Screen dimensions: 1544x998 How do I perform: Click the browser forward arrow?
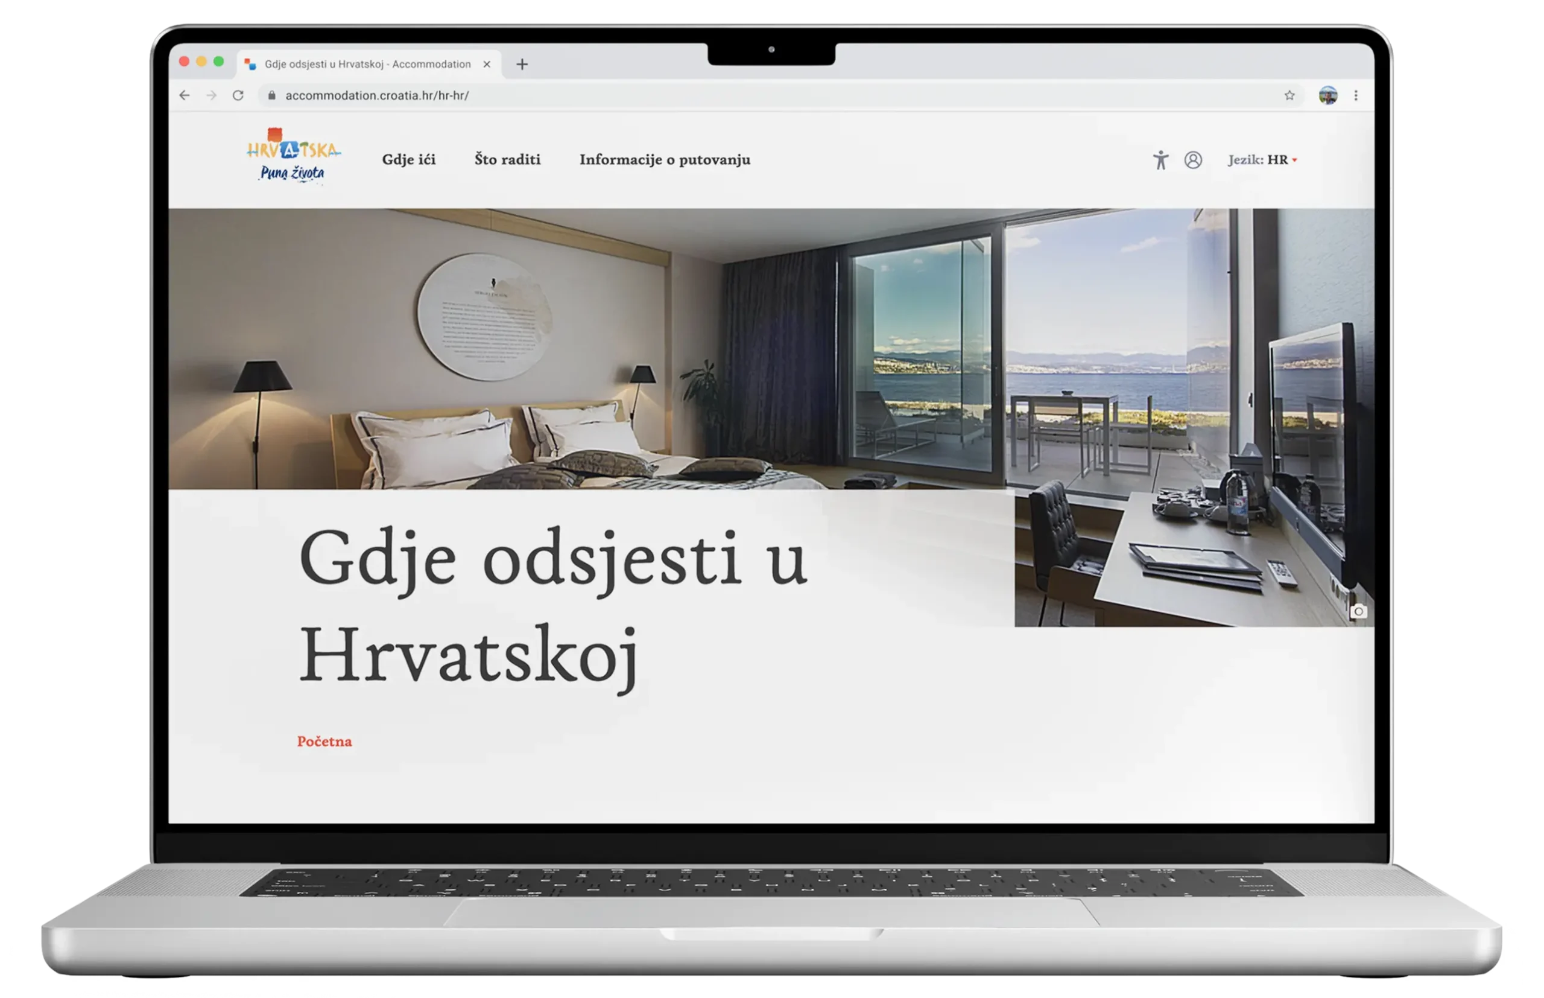pyautogui.click(x=211, y=96)
